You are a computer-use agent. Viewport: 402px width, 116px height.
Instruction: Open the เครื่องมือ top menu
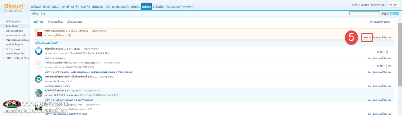pyautogui.click(x=158, y=6)
